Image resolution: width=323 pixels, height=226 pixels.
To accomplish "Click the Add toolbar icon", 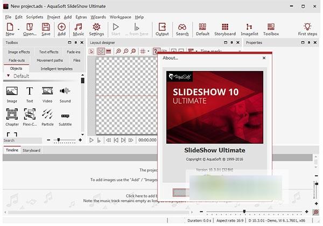I will point(61,27).
